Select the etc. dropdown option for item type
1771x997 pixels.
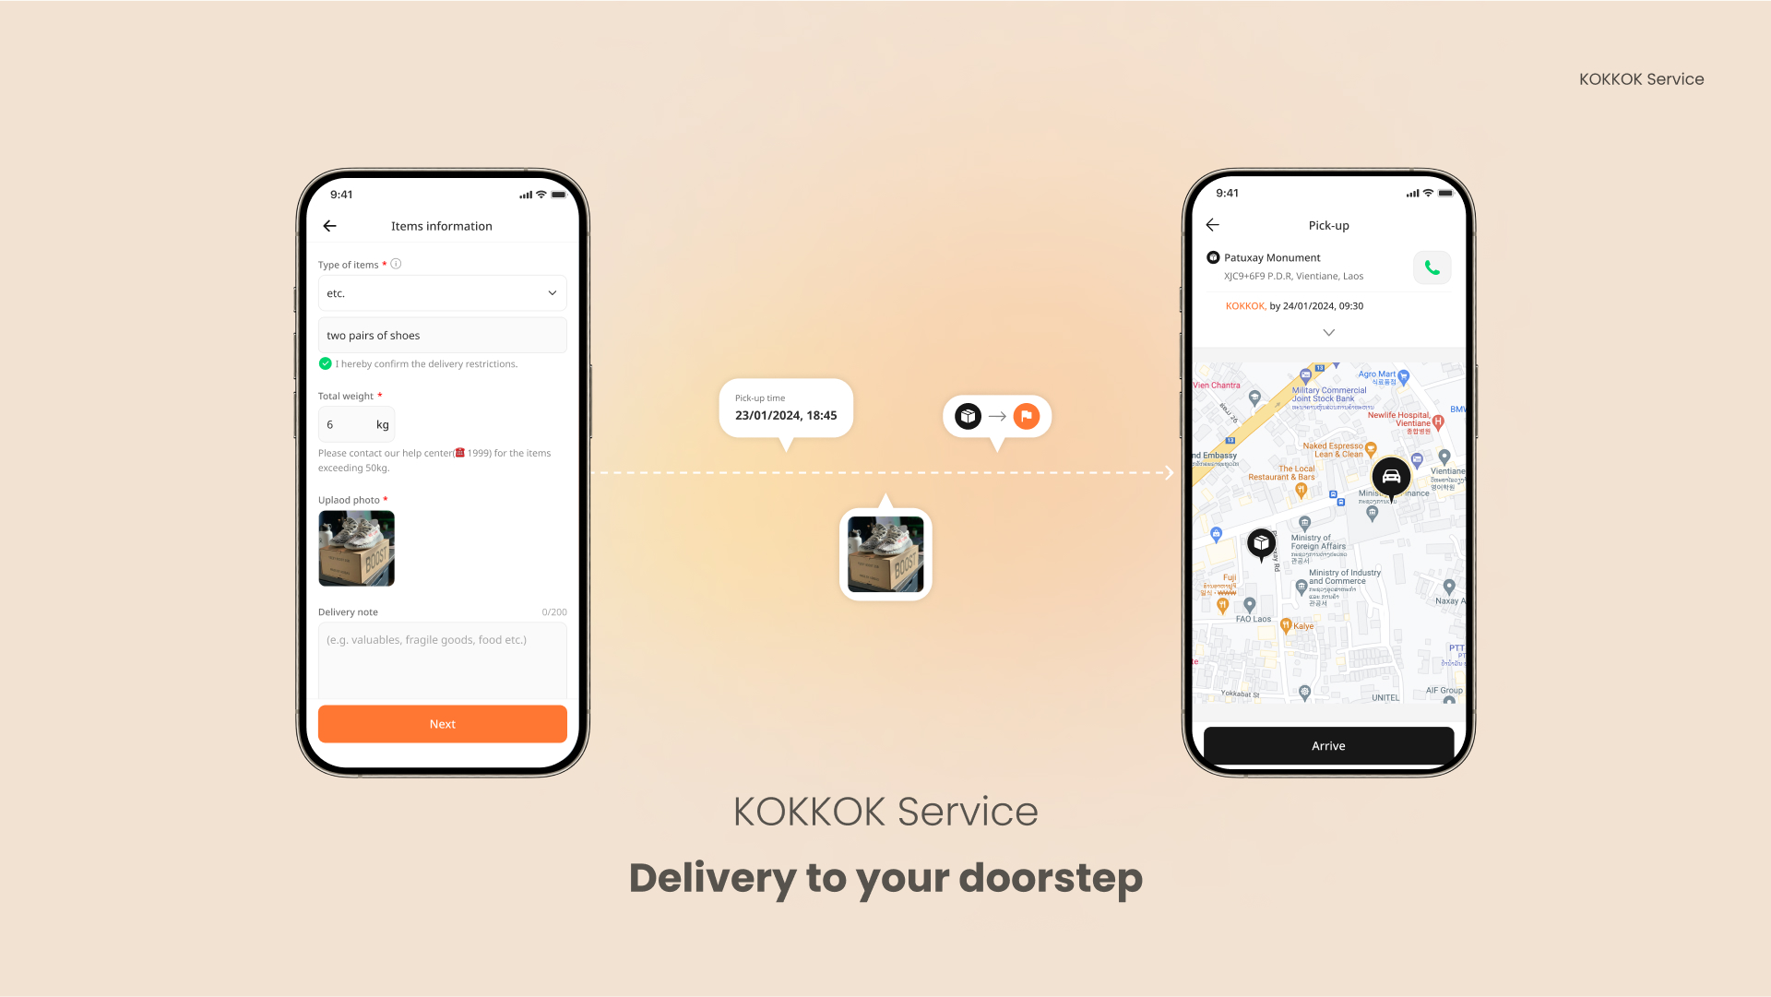click(x=442, y=291)
